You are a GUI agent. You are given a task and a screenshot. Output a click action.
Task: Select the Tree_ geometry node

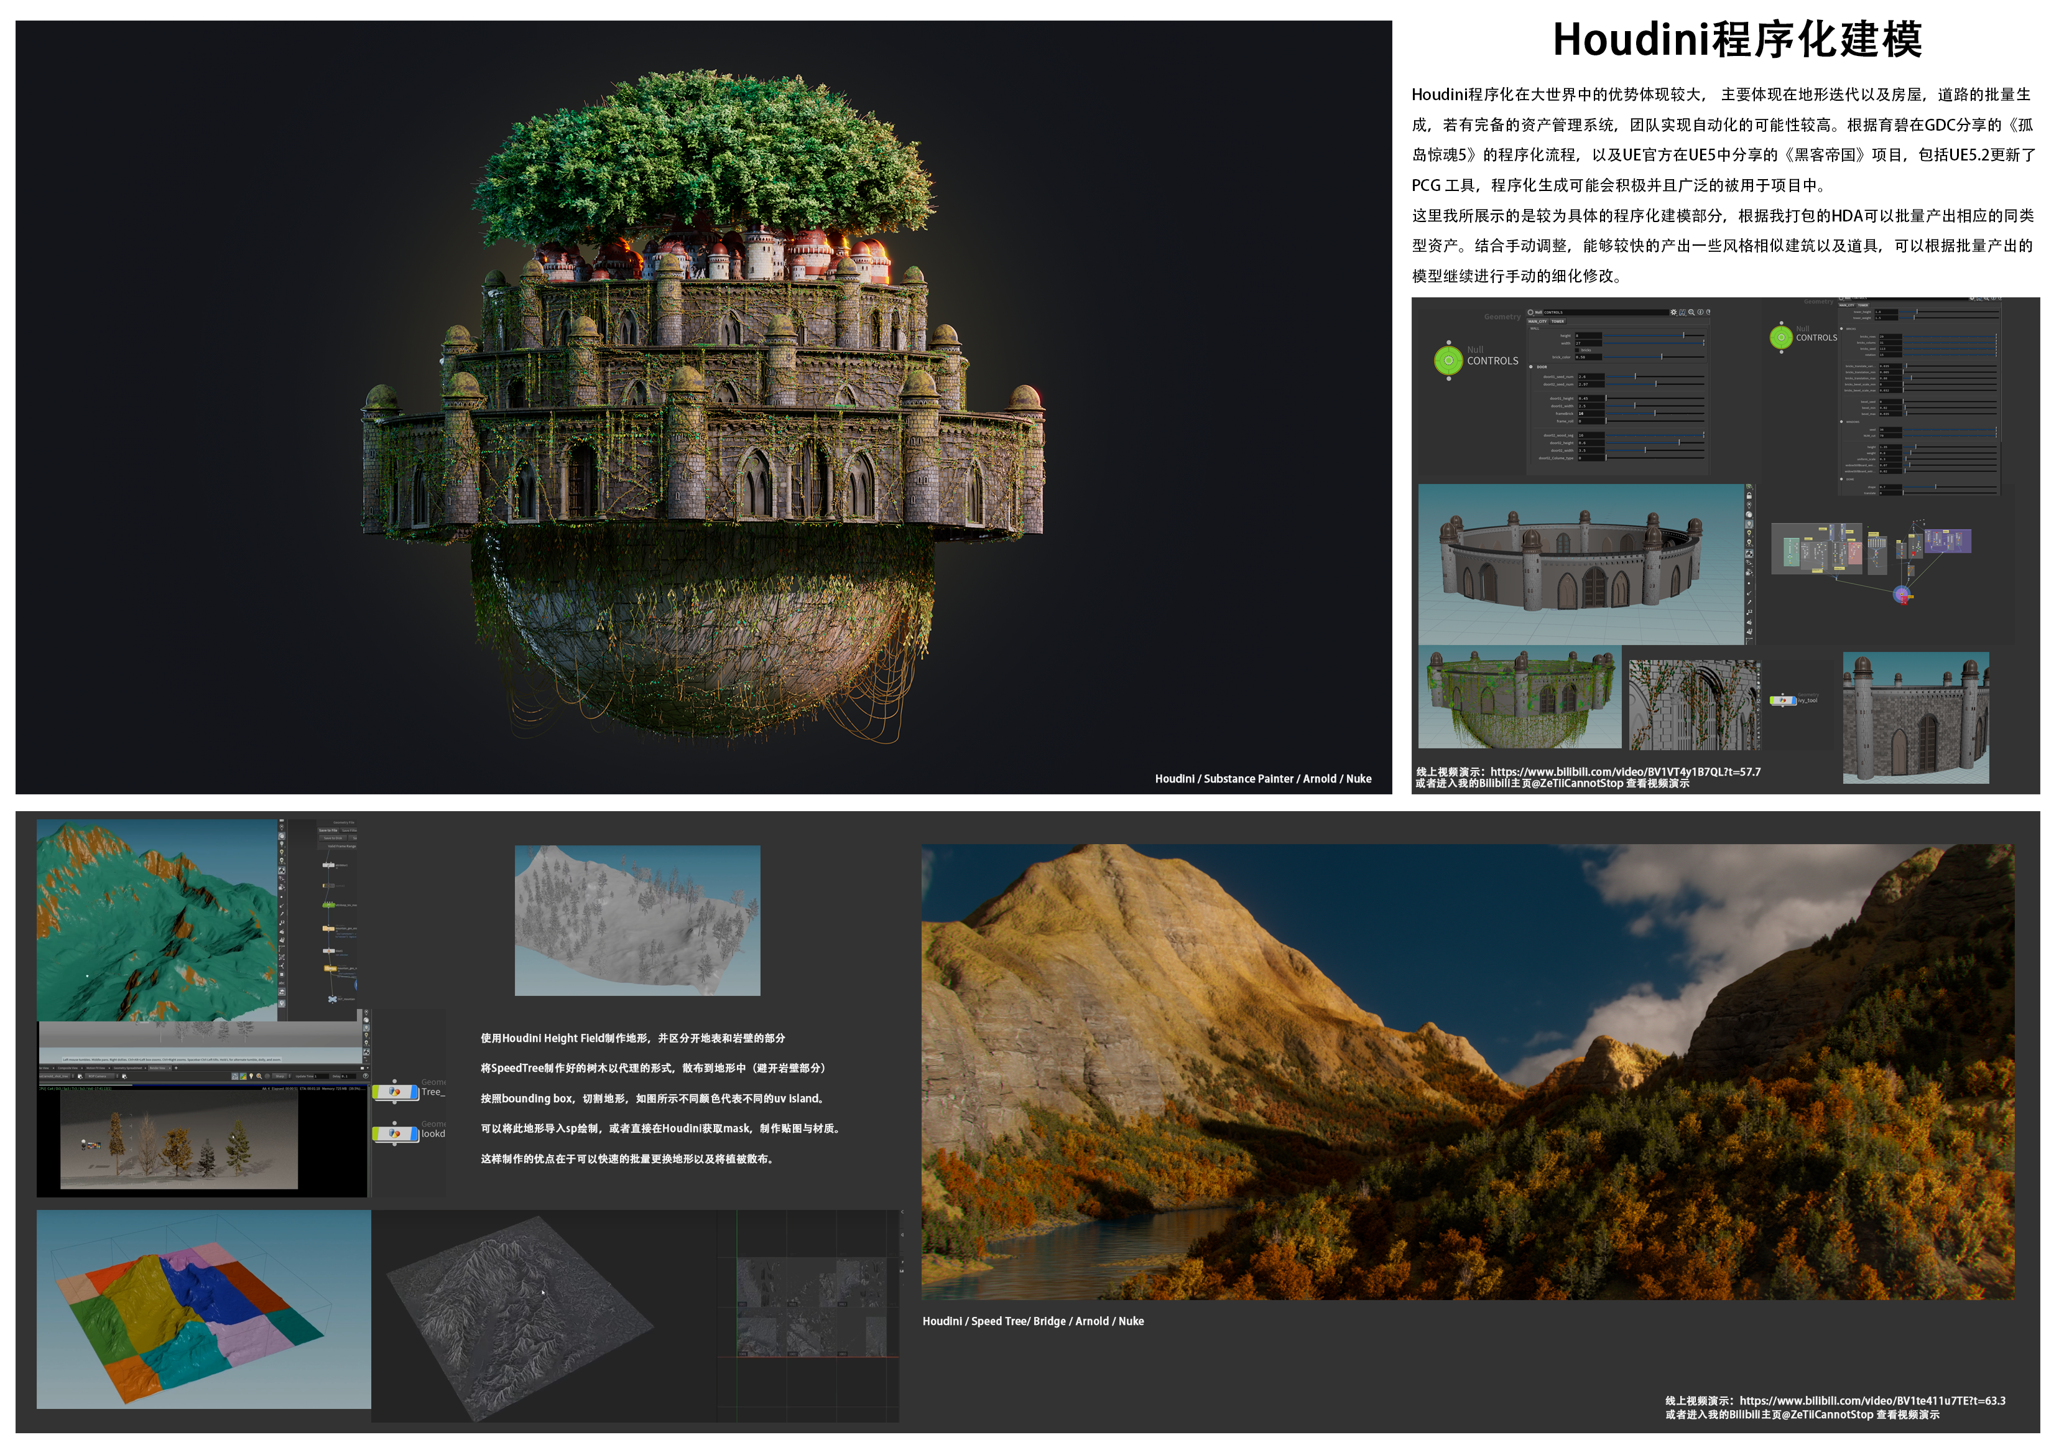coord(395,1092)
